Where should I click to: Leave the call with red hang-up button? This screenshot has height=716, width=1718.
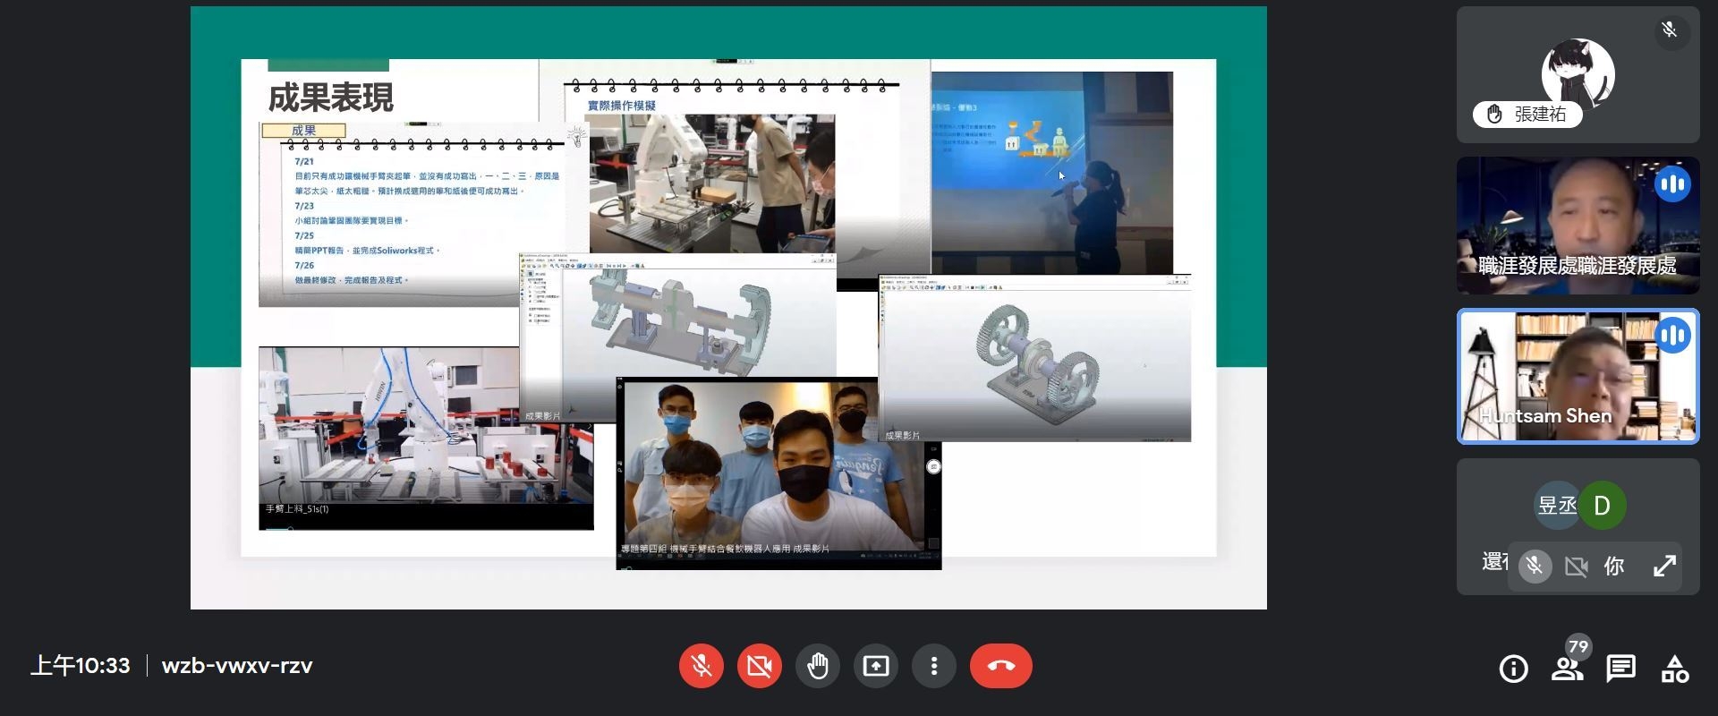pyautogui.click(x=1000, y=666)
